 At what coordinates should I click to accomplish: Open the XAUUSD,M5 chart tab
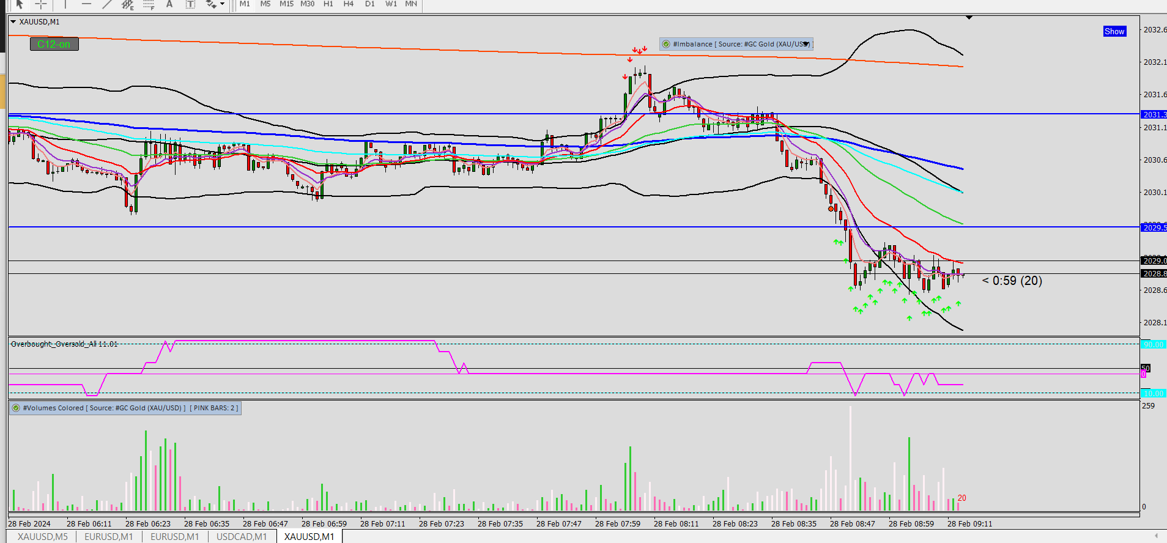point(42,537)
